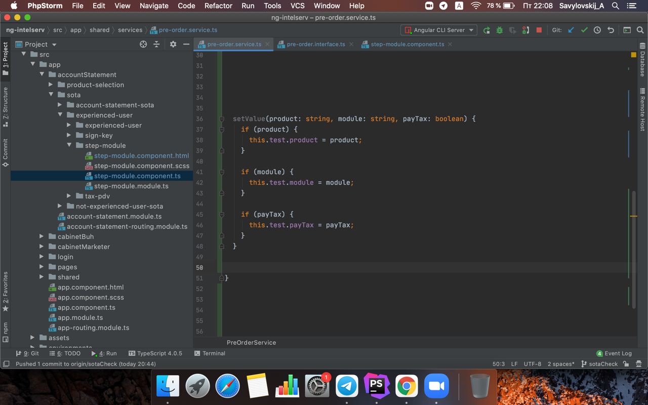The height and width of the screenshot is (405, 648).
Task: Open the 4: Run tool window
Action: click(104, 353)
